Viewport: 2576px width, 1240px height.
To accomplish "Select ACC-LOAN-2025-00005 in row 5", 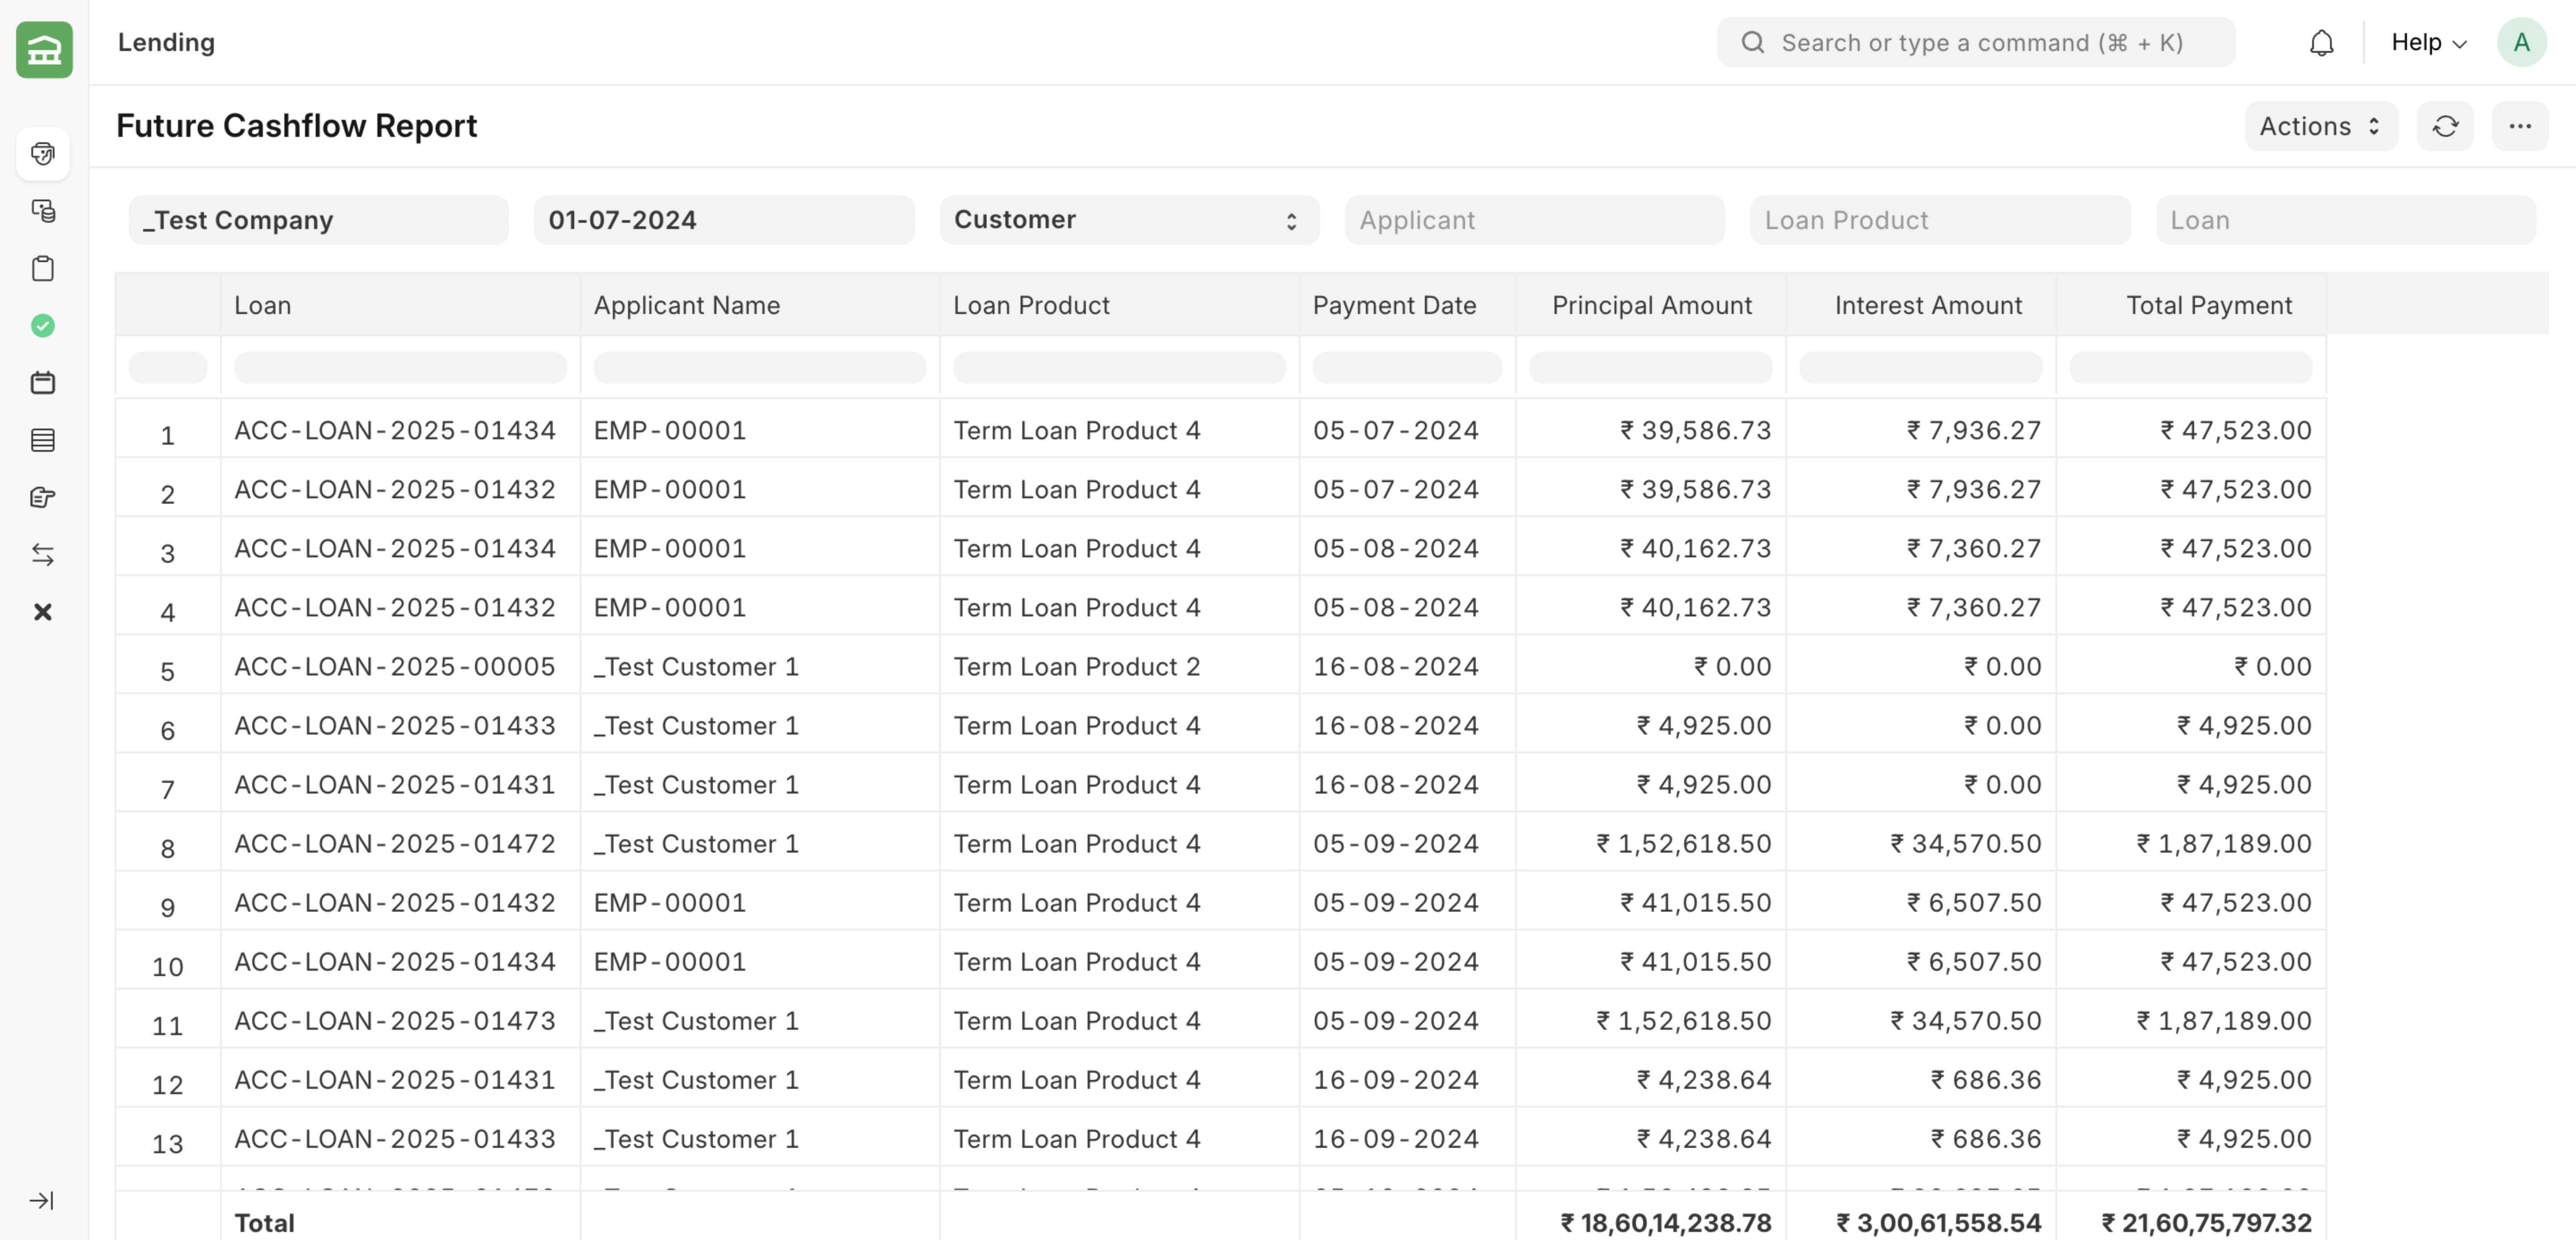I will pos(395,666).
